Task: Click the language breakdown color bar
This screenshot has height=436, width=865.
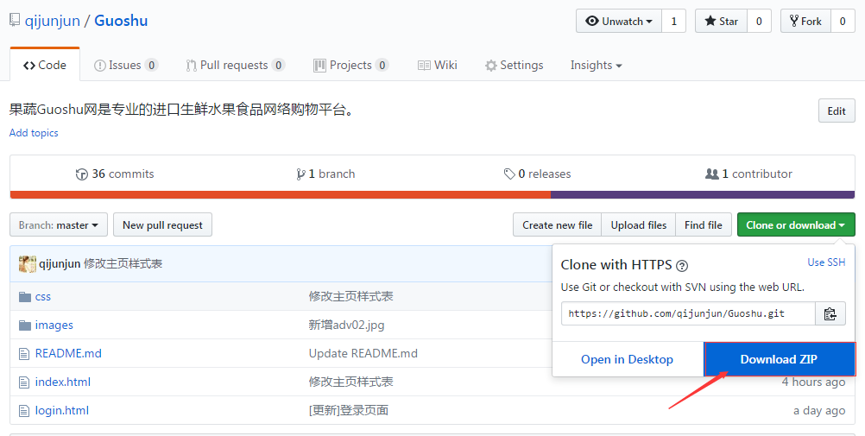Action: click(432, 195)
